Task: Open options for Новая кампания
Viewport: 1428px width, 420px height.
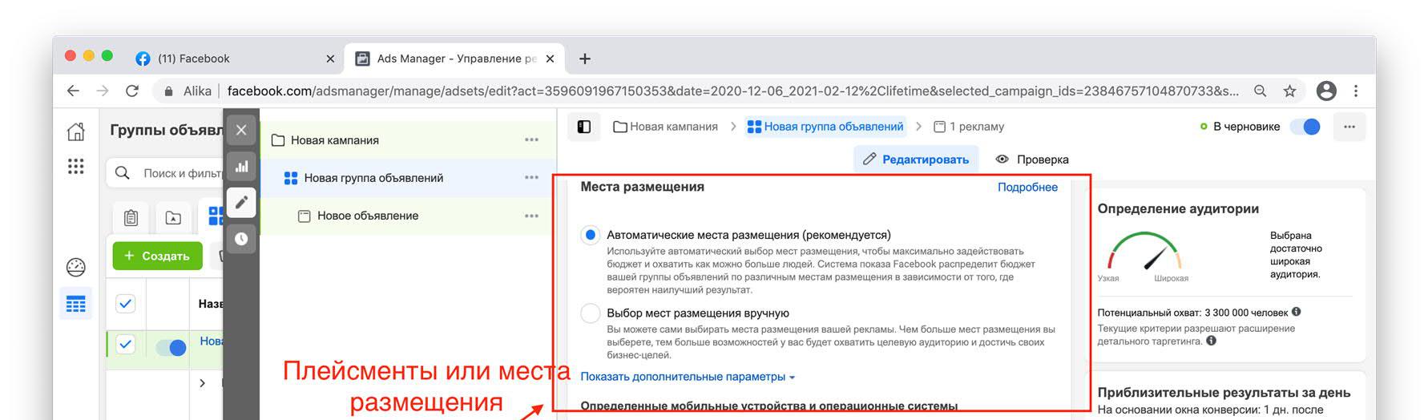Action: 531,140
